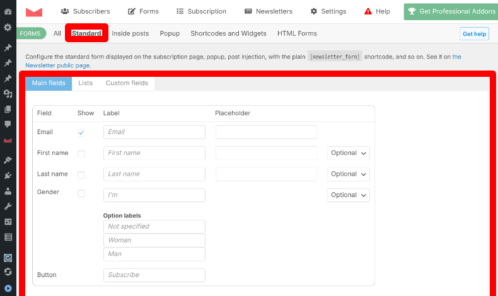The width and height of the screenshot is (498, 296).
Task: Switch to the Inside posts tab
Action: point(130,33)
